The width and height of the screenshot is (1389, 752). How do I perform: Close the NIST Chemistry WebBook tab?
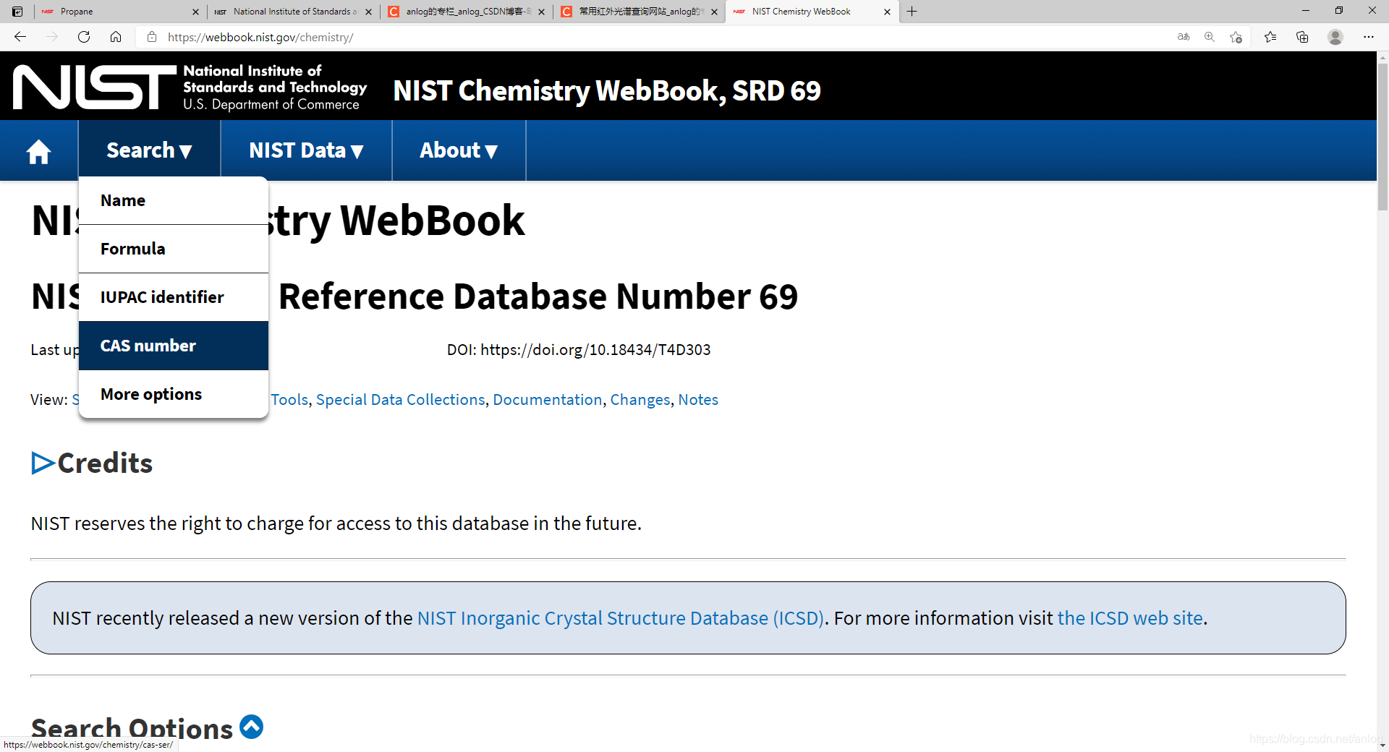click(x=887, y=12)
